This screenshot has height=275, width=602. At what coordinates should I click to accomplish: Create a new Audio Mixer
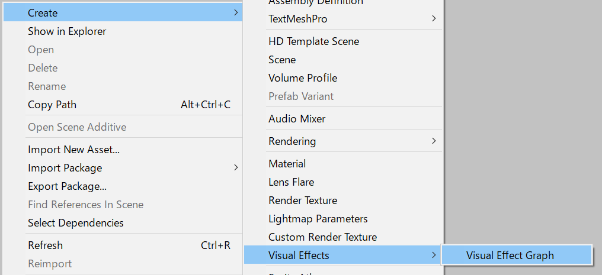point(297,119)
